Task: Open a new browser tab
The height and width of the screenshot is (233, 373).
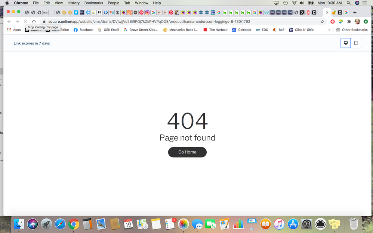Action: [355, 12]
